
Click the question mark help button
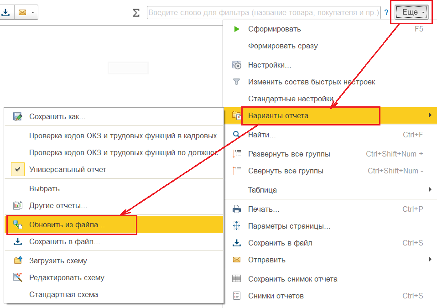tap(386, 13)
